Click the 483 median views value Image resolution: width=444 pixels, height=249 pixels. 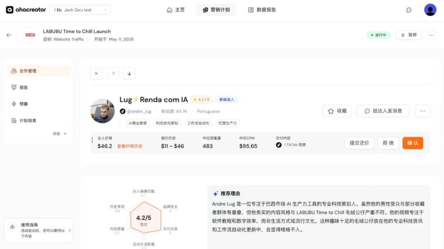(x=208, y=146)
